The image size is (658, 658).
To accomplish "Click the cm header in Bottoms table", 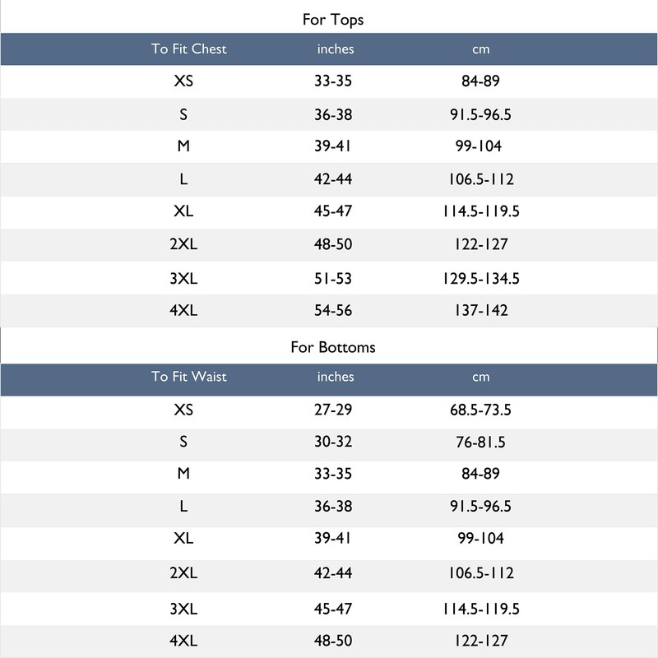I will (x=481, y=377).
